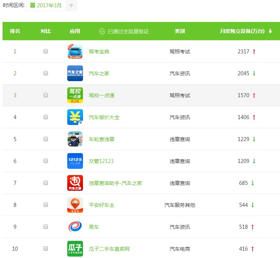This screenshot has height=258, width=280.
Task: Sort by 月度独立设备(万台) header
Action: tap(242, 31)
